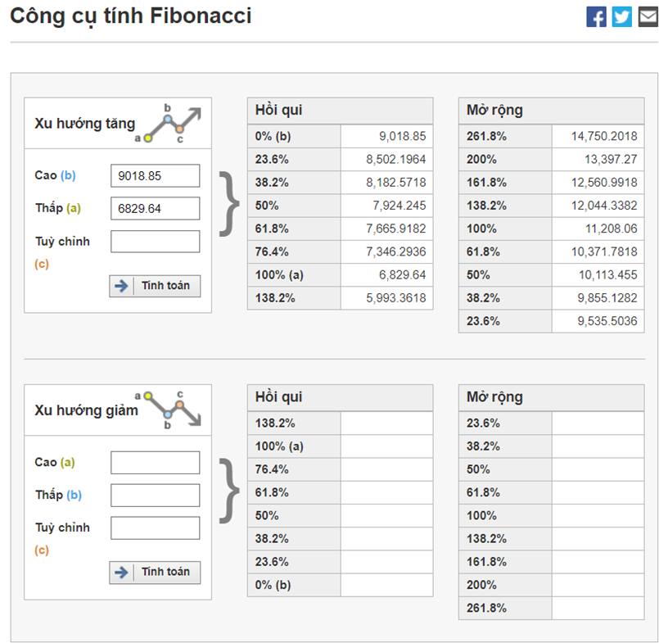This screenshot has width=659, height=643.
Task: Click the uptrend Hồi qui table header
Action: point(340,111)
